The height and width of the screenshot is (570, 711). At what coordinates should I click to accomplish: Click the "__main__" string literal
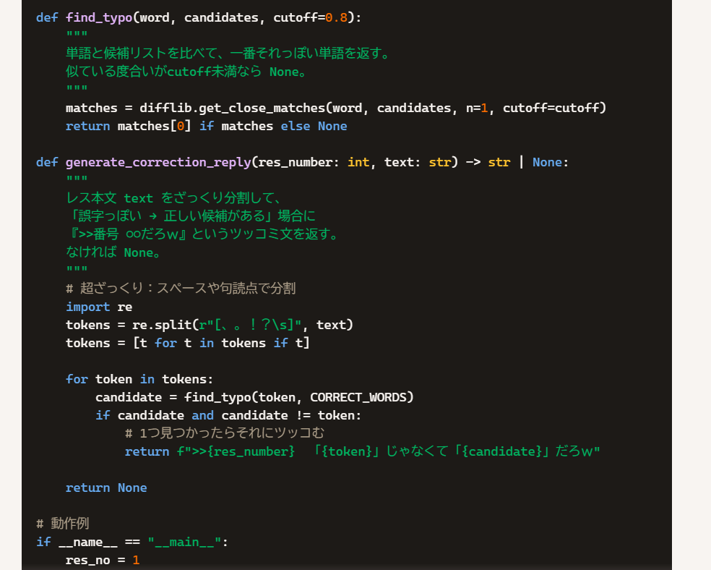[184, 542]
